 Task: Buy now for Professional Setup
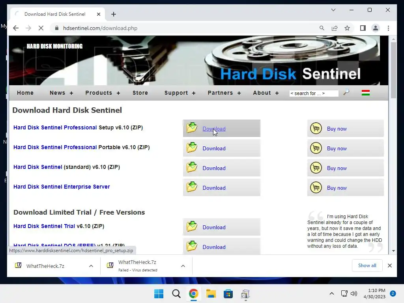pyautogui.click(x=337, y=129)
